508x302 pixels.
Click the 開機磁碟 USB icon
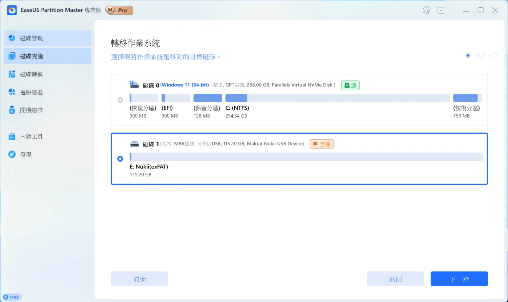pyautogui.click(x=12, y=110)
